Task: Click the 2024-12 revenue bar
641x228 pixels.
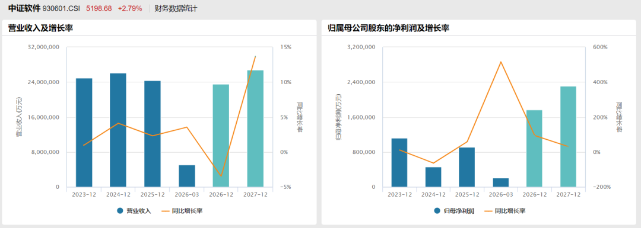Action: coord(118,130)
